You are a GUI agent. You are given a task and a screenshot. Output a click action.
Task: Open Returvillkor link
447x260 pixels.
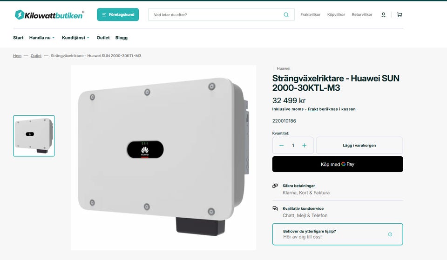pos(362,14)
